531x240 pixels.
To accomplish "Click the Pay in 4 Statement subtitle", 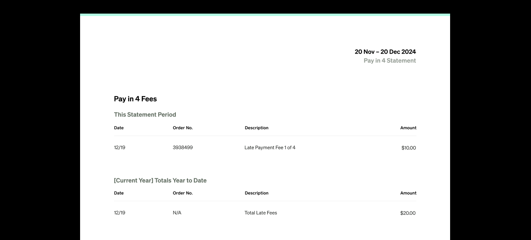I will pos(390,61).
